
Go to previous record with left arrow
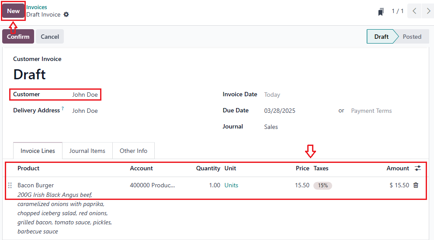point(415,11)
